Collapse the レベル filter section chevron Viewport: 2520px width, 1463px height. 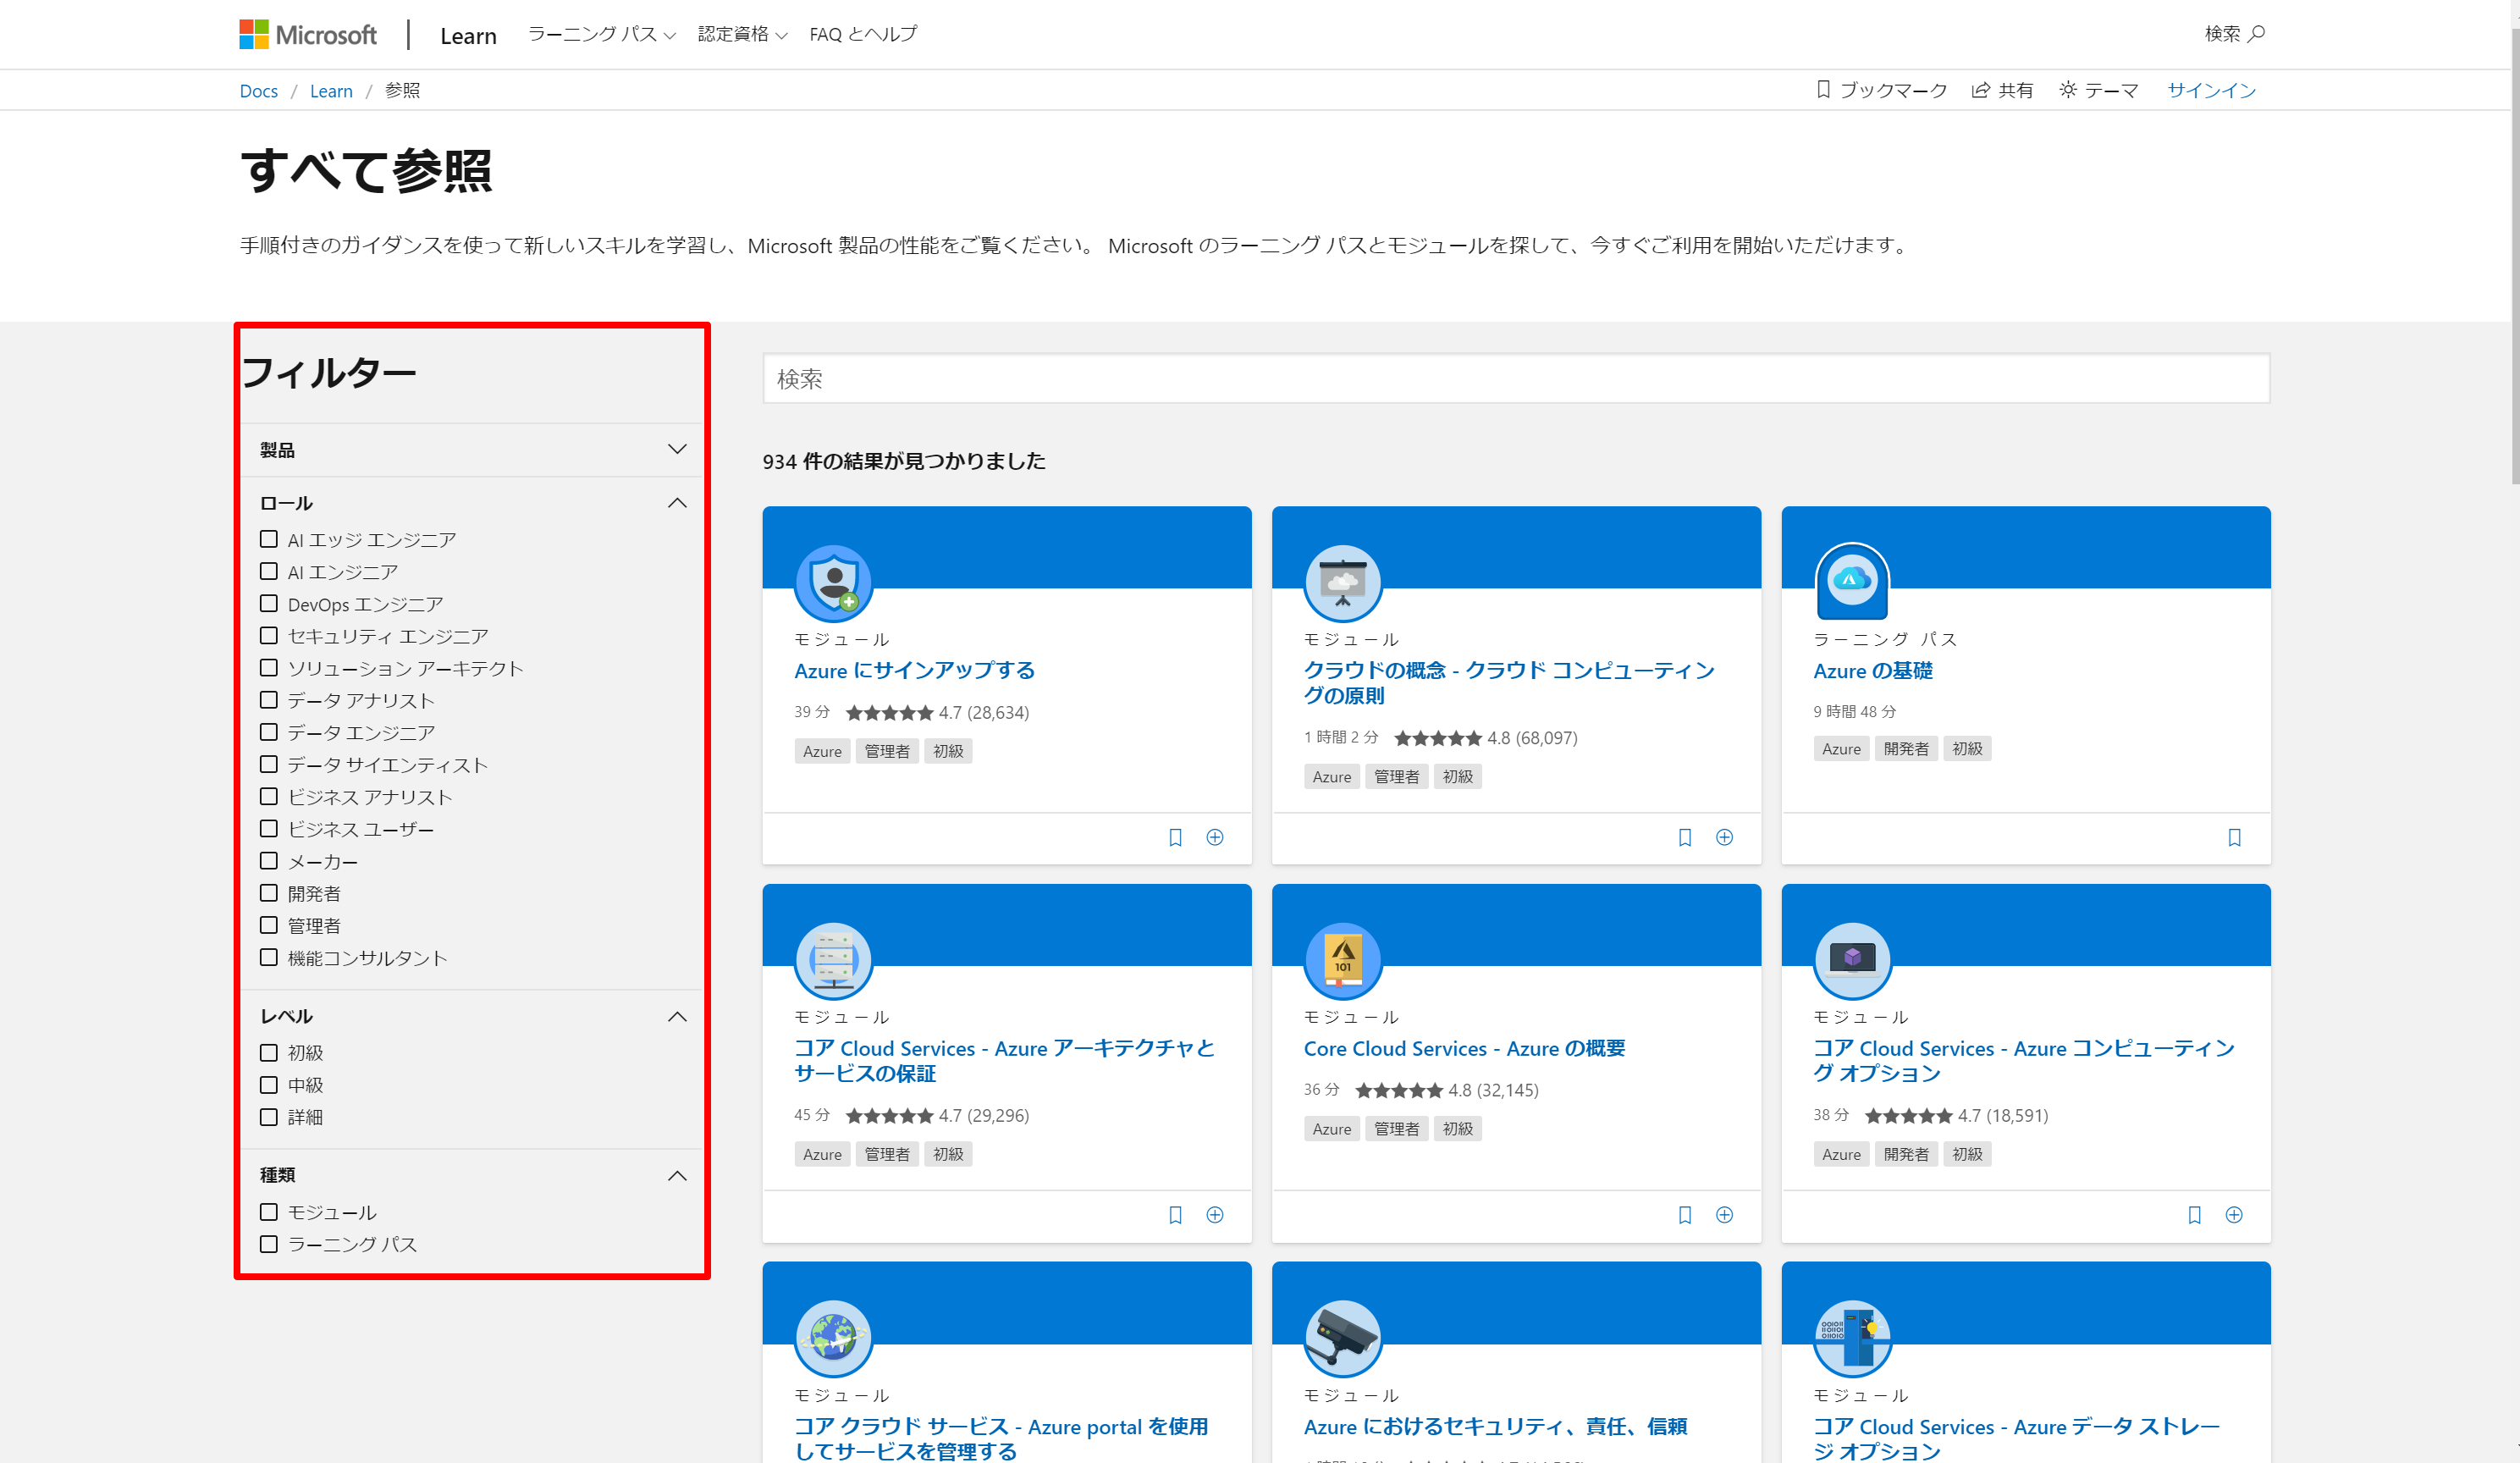tap(677, 1017)
